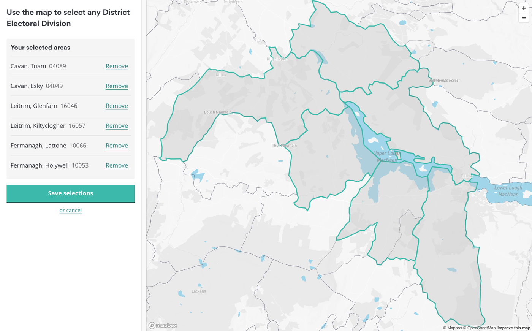Viewport: 532px width, 331px height.
Task: Click the 'Killea' map label
Action: click(221, 75)
